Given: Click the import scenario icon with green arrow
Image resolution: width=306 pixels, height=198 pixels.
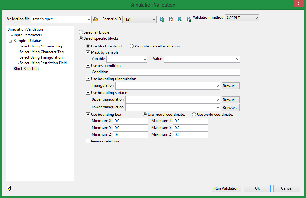Looking at the screenshot, I should (x=180, y=19).
